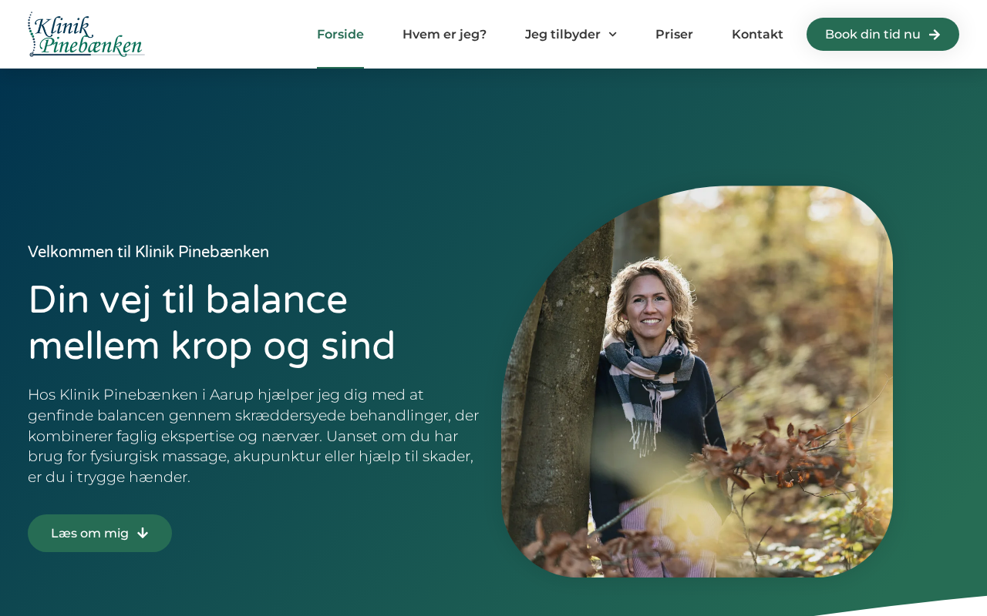The width and height of the screenshot is (987, 616).
Task: Click the right arrow icon in Book button
Action: click(935, 35)
